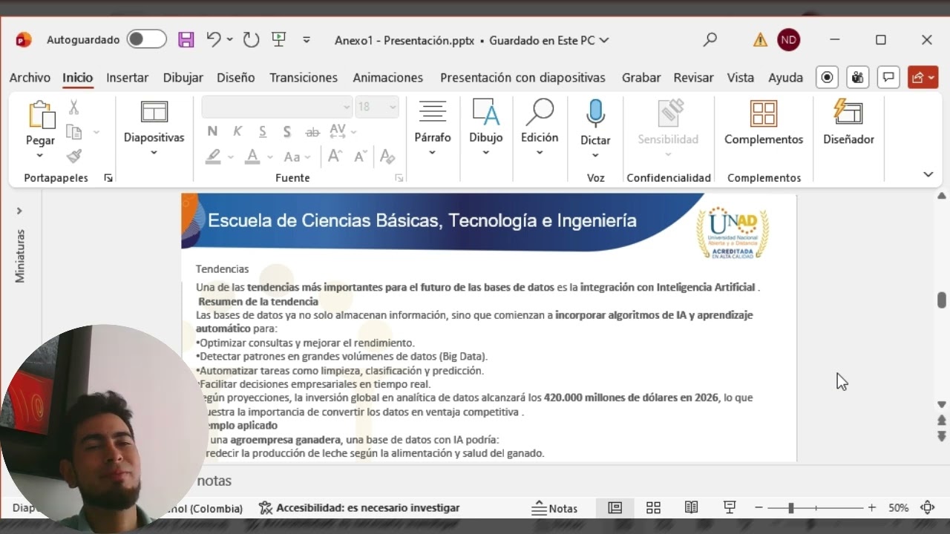Open Customize Quick Access Toolbar dropdown
950x534 pixels.
click(x=307, y=40)
